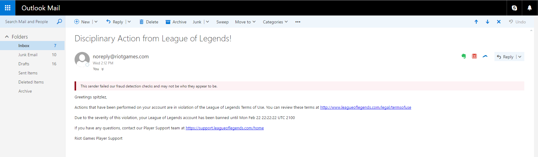Open the Move to dropdown

[x=245, y=22]
